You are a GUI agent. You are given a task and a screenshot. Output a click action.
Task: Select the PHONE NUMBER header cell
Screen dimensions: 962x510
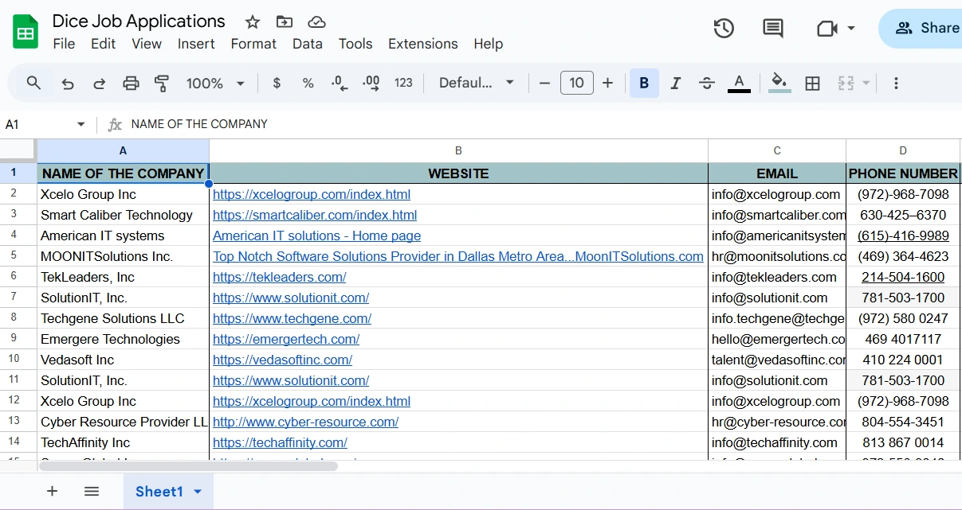[903, 173]
